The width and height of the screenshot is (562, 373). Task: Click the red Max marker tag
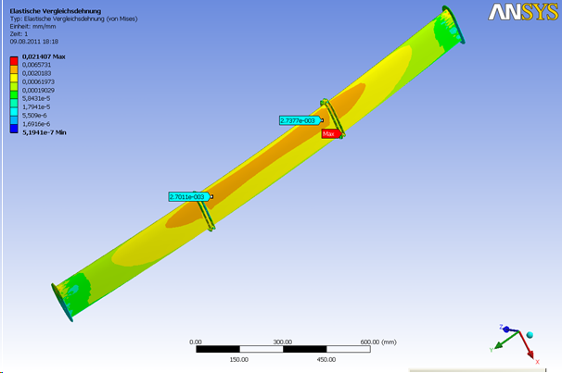328,134
